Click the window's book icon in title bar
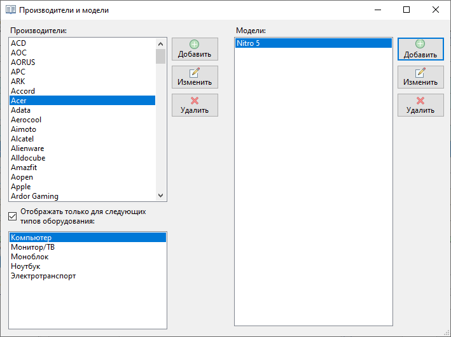 [x=11, y=10]
